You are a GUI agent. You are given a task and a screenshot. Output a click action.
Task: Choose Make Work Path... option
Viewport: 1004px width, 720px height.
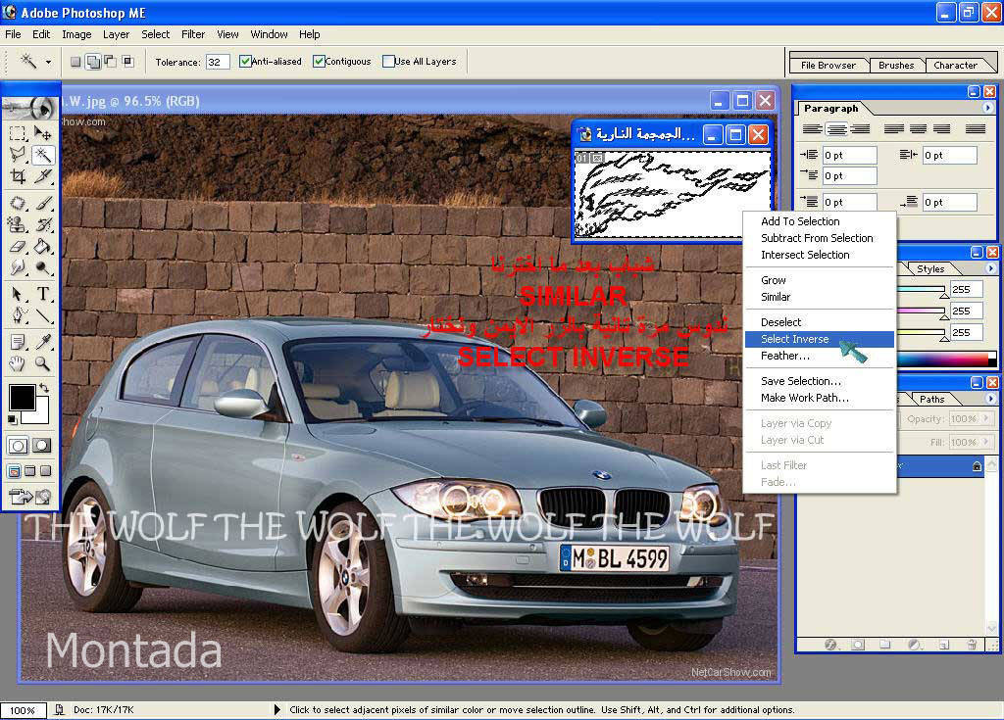tap(820, 398)
